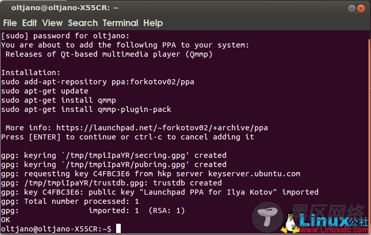
Task: Minimize the terminal window
Action: click(x=352, y=9)
